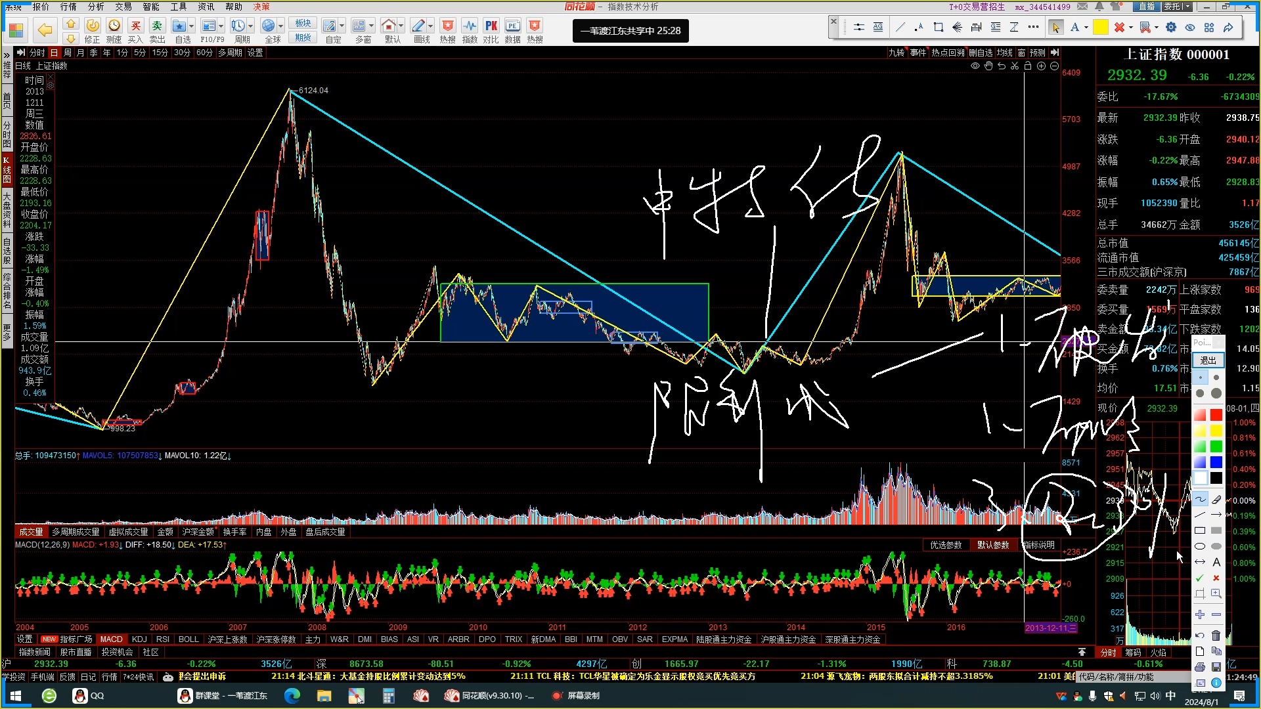Pick the solid blue color swatch
Viewport: 1261px width, 709px height.
coord(1216,463)
